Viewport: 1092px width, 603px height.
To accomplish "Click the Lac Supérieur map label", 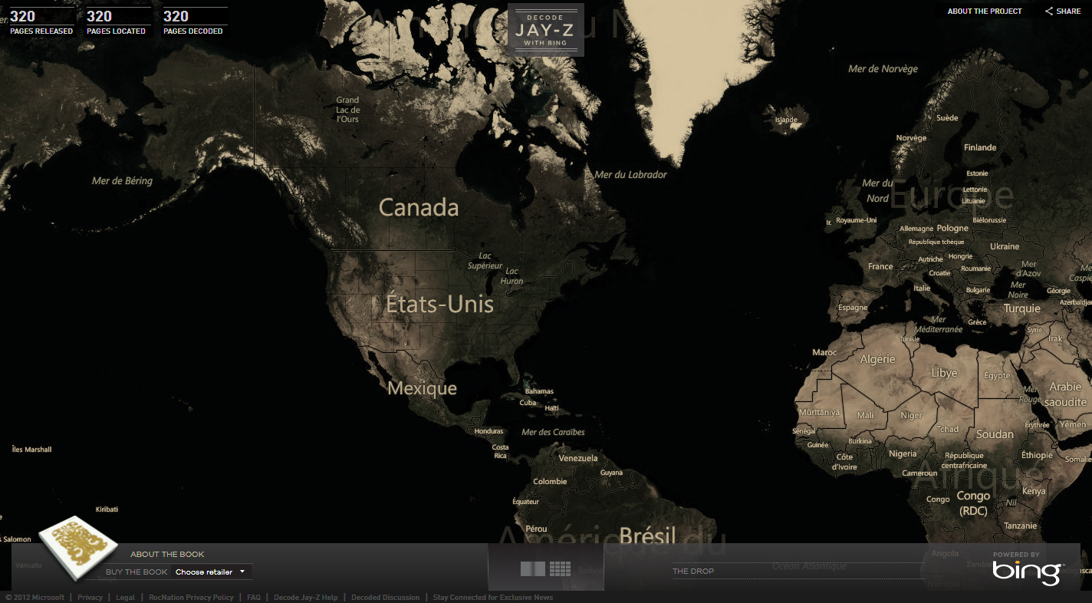I will pyautogui.click(x=485, y=261).
